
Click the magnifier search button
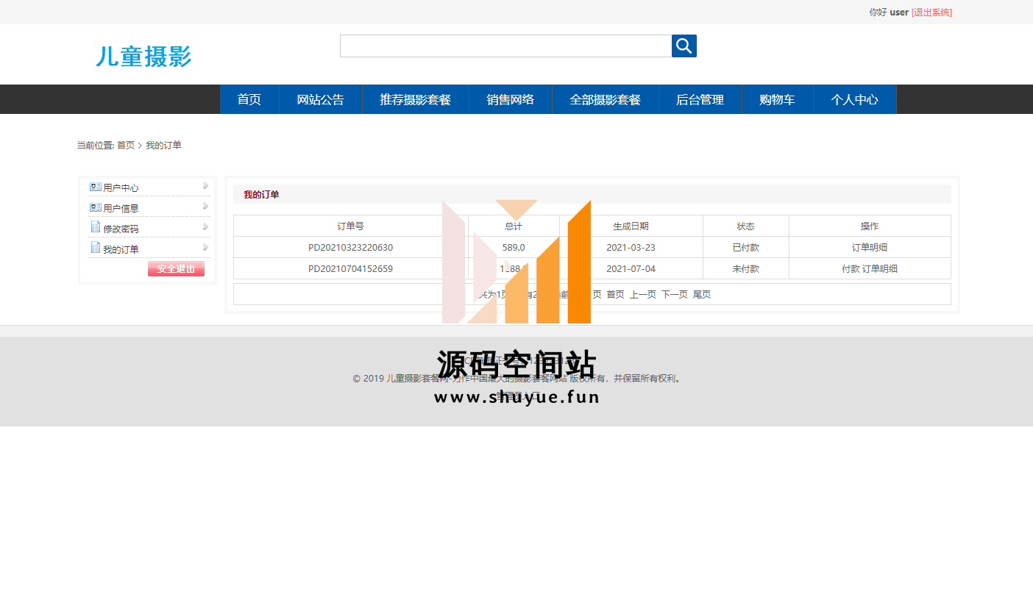pos(684,46)
